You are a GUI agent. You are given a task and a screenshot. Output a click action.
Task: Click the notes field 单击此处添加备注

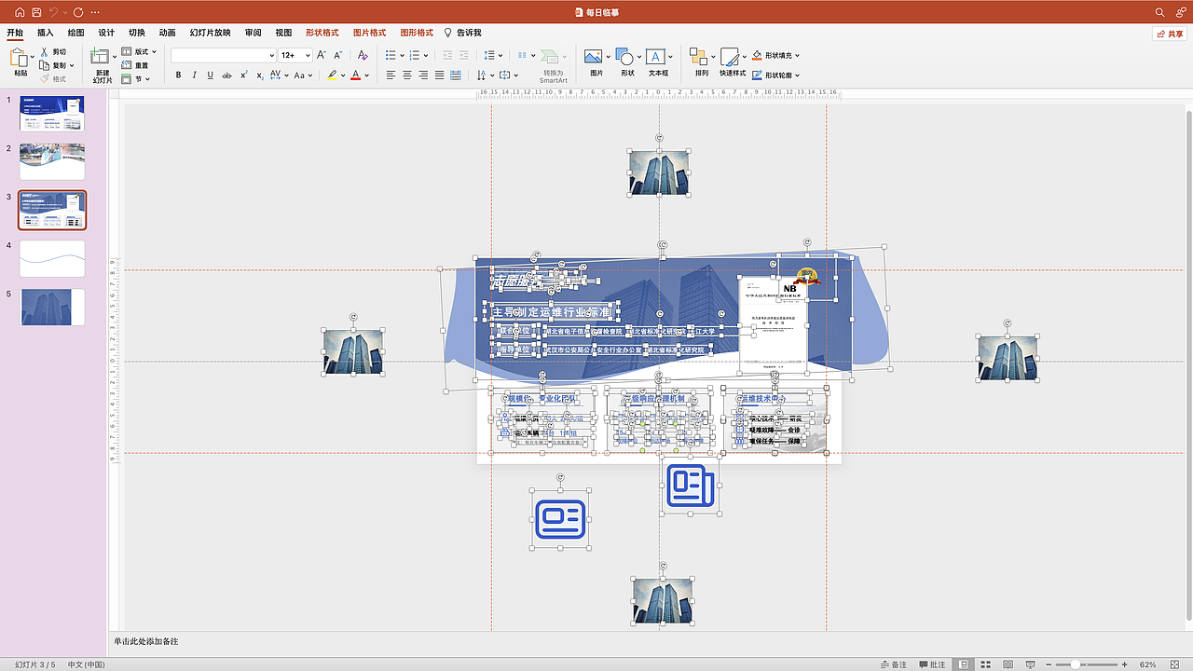tap(146, 642)
